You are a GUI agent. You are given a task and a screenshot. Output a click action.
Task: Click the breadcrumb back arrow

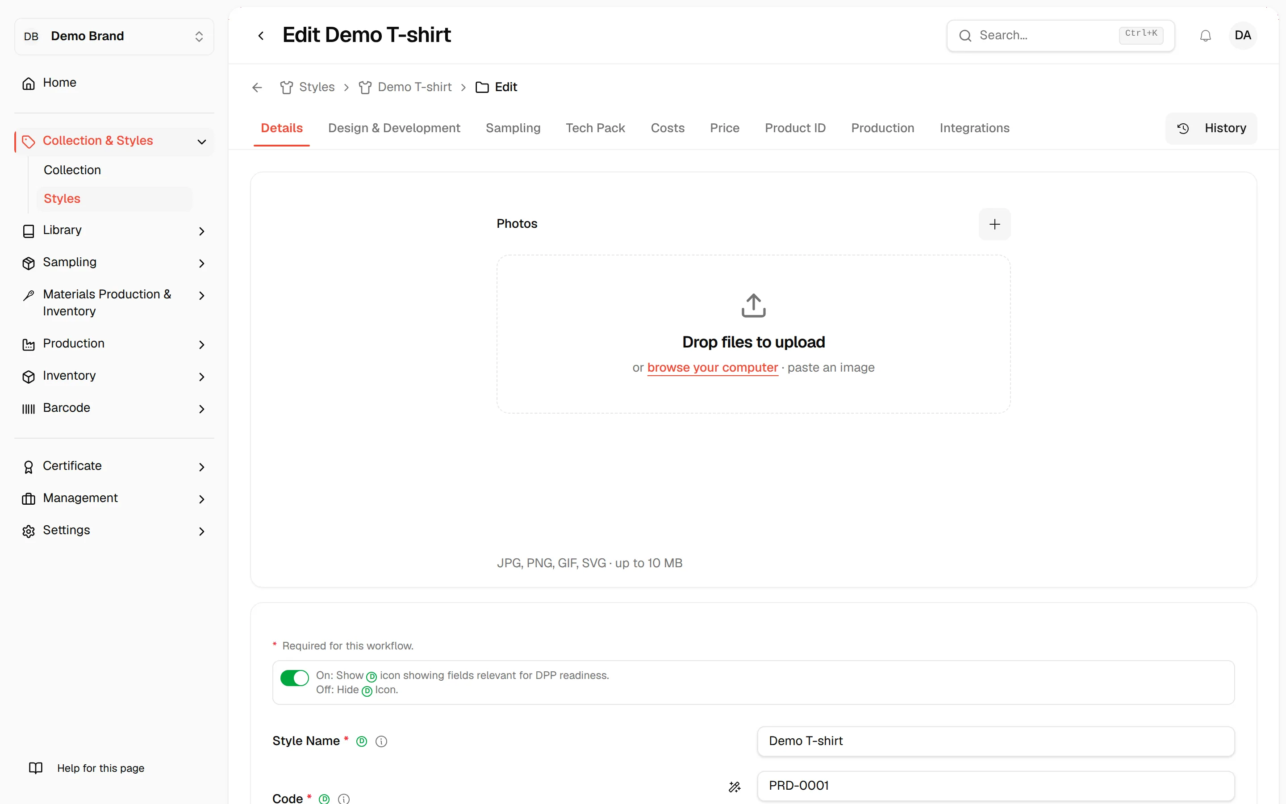[257, 87]
